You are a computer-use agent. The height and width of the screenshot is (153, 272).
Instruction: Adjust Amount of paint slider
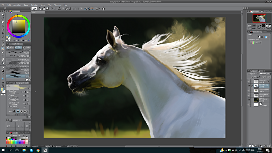point(14,101)
